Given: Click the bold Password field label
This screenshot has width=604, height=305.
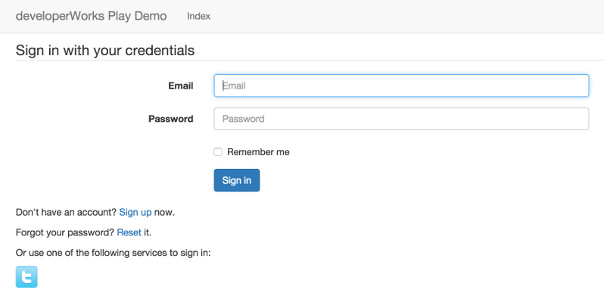Looking at the screenshot, I should [170, 119].
